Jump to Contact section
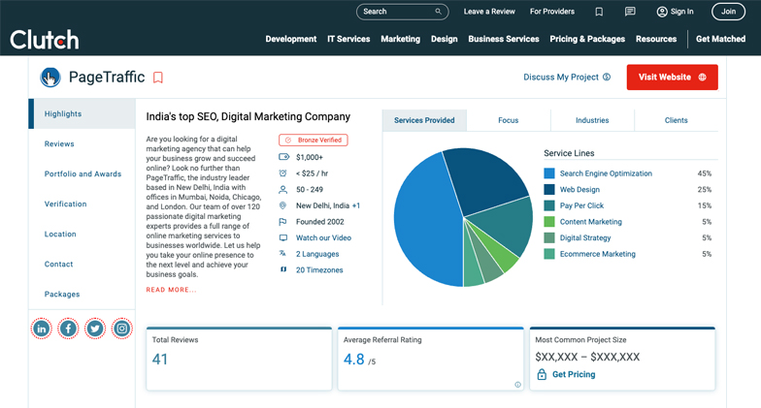 coord(58,264)
